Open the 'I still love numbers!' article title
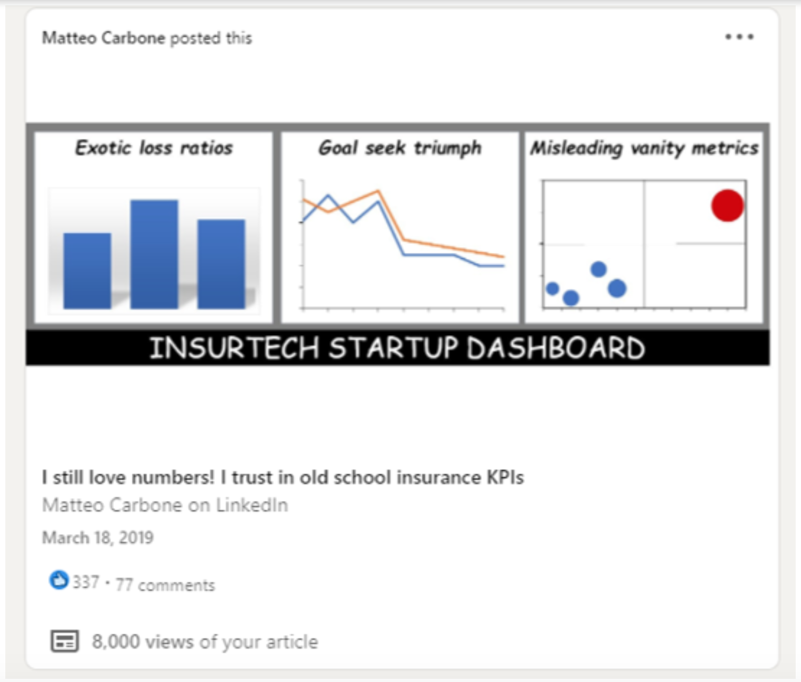Viewport: 801px width, 682px height. tap(283, 477)
